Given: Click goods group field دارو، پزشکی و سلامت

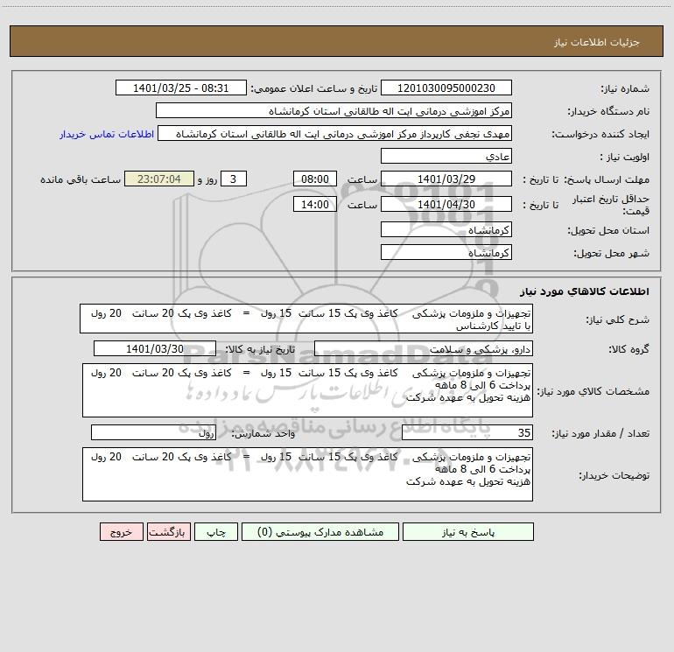Looking at the screenshot, I should tap(424, 348).
